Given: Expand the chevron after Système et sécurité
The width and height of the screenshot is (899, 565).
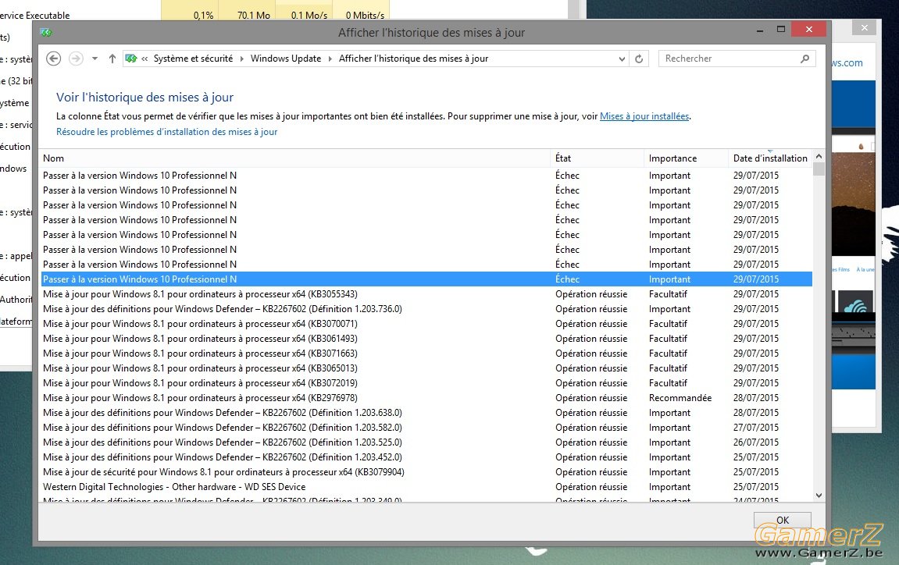Looking at the screenshot, I should click(242, 59).
